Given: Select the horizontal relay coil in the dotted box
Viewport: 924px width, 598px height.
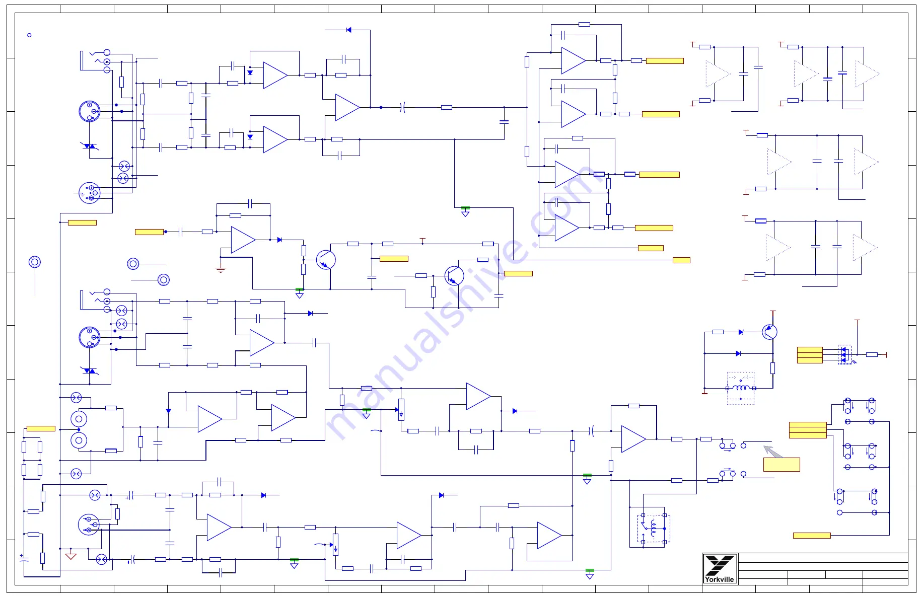Looking at the screenshot, I should [x=741, y=388].
